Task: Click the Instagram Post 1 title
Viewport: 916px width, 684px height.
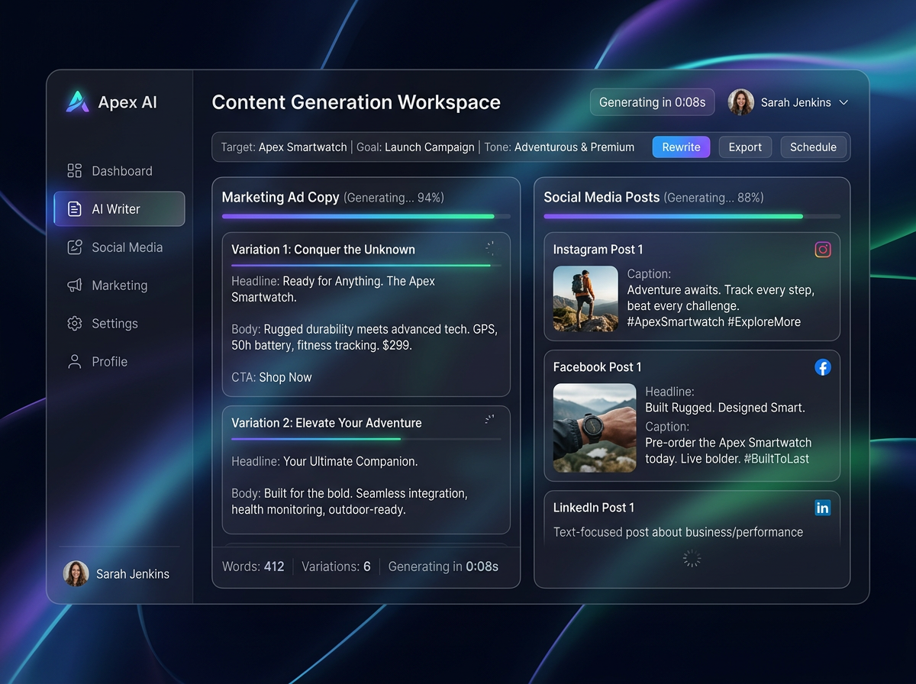Action: pyautogui.click(x=598, y=250)
